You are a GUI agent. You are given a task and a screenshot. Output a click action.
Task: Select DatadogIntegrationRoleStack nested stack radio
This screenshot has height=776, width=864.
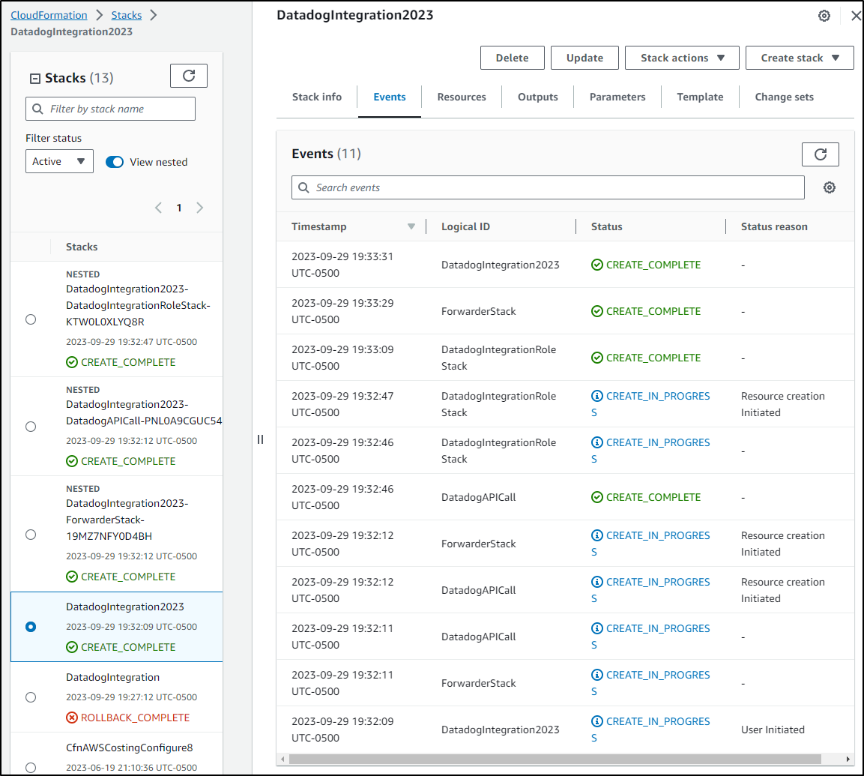coord(31,319)
